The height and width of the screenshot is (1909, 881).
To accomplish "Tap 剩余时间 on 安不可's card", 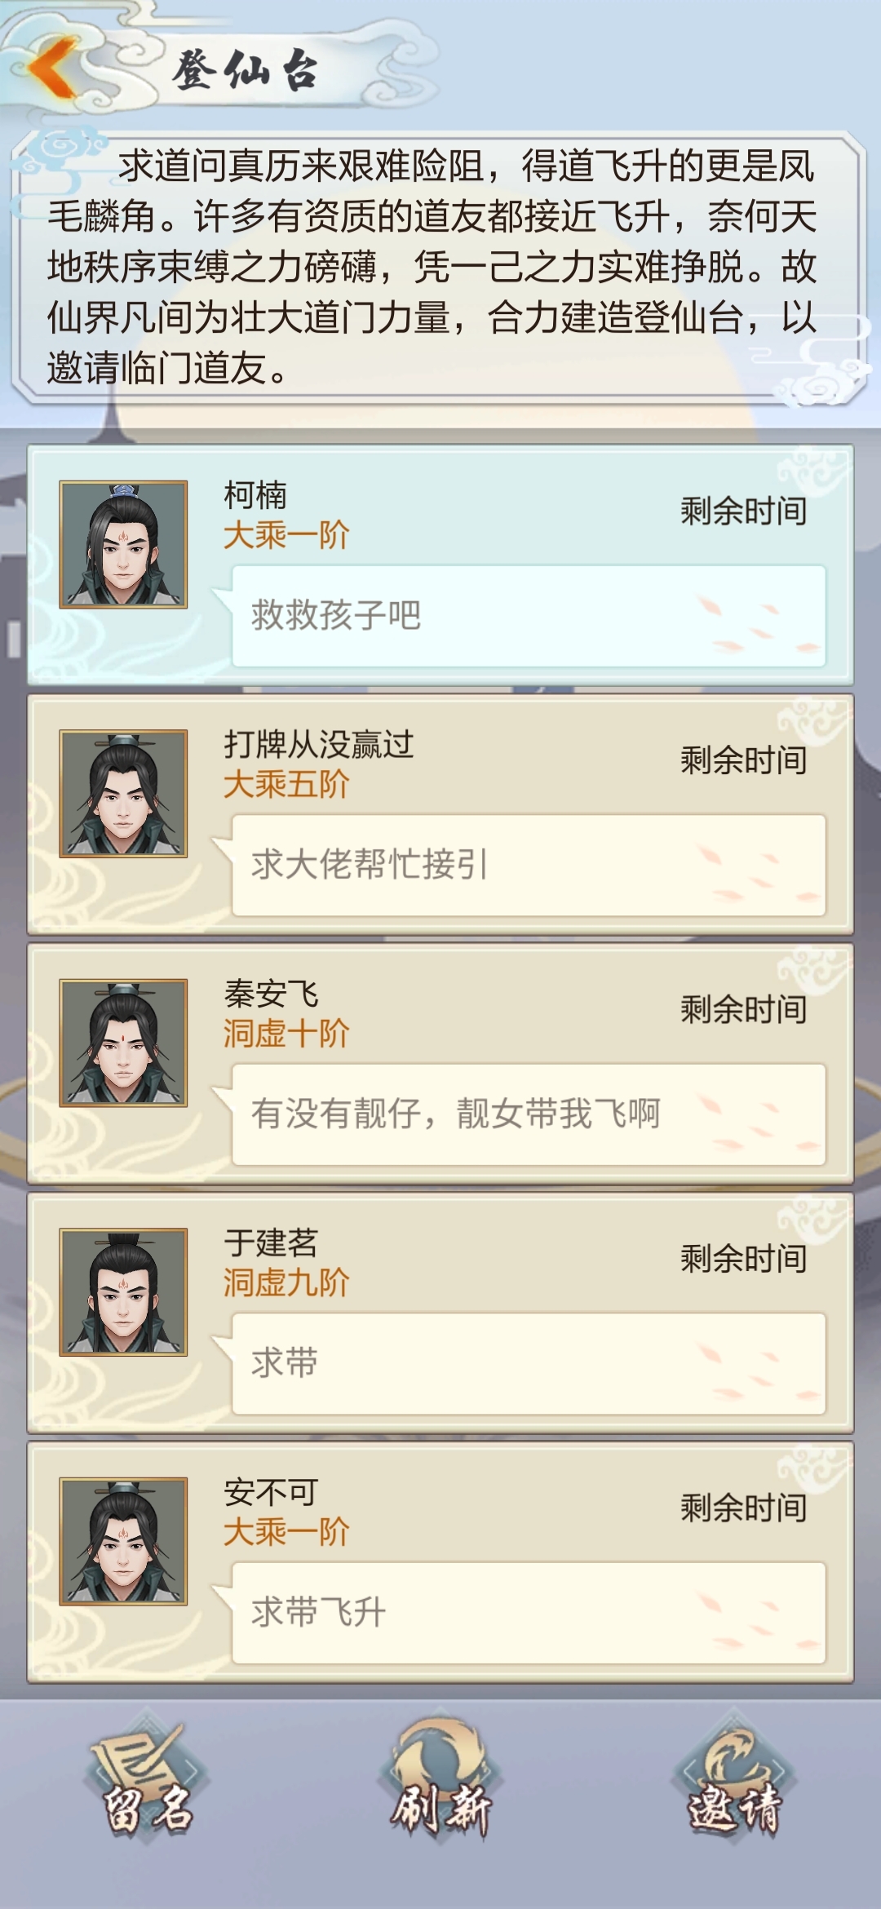I will pyautogui.click(x=743, y=1508).
